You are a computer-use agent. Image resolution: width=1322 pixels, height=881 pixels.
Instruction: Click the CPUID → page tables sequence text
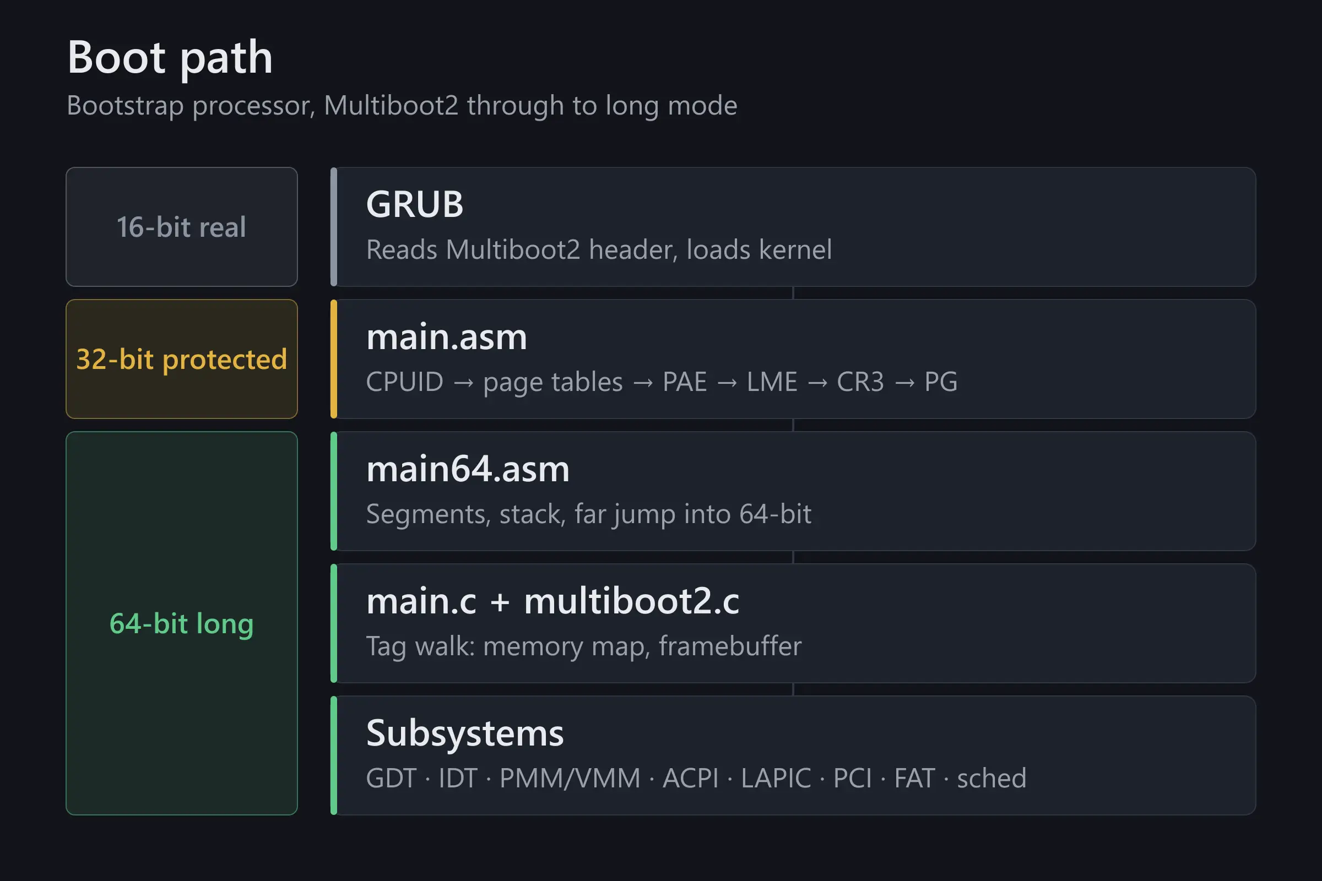click(662, 382)
